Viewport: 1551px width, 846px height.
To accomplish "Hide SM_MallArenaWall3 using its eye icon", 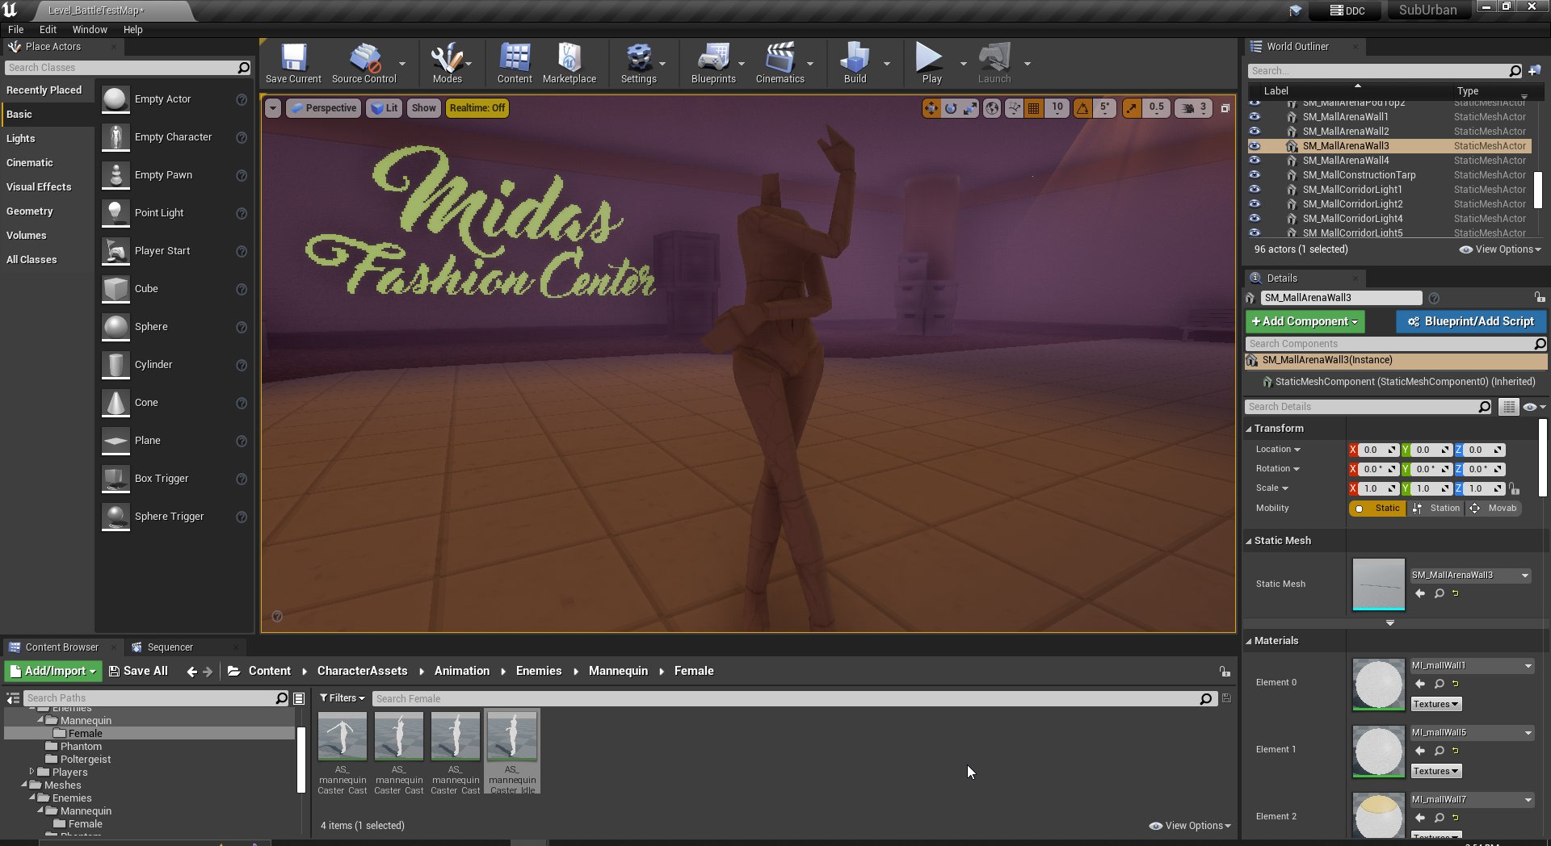I will [1255, 146].
